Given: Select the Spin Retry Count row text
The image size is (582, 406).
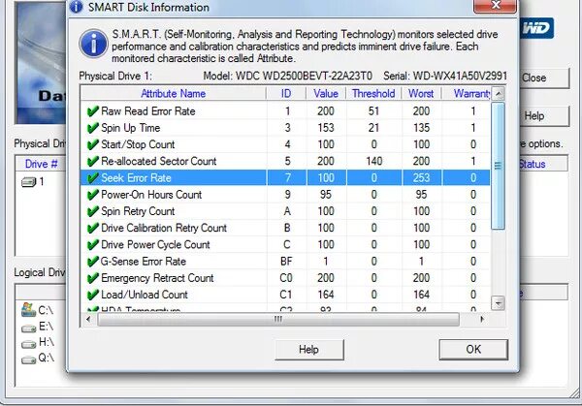Looking at the screenshot, I should (x=138, y=211).
